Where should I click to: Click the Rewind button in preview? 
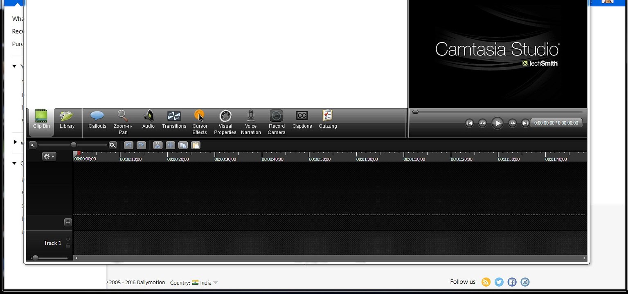coord(483,123)
